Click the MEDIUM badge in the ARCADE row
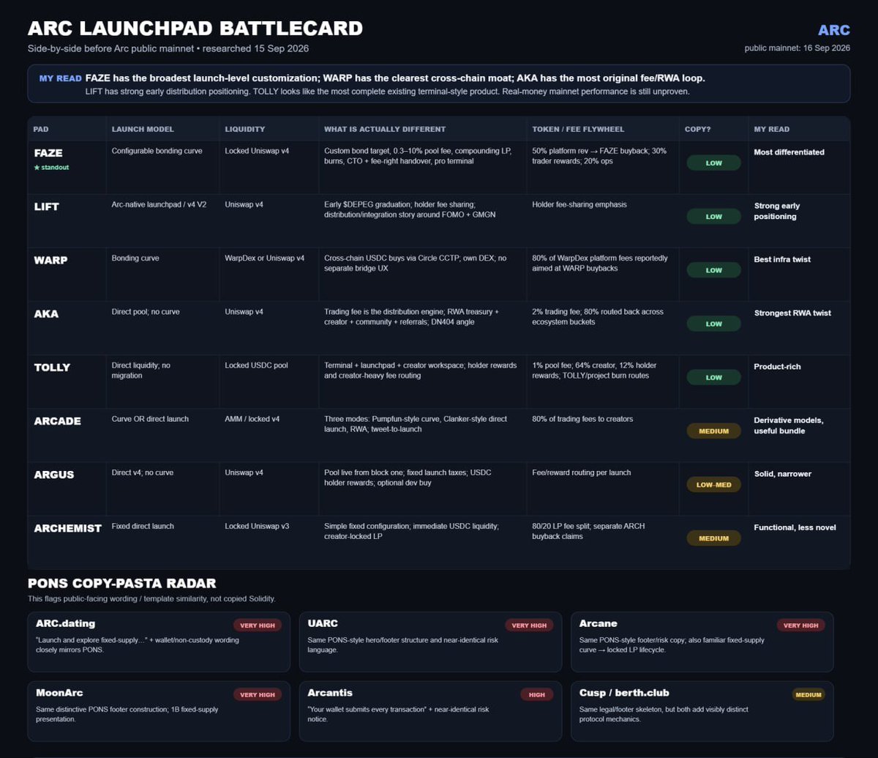 713,431
